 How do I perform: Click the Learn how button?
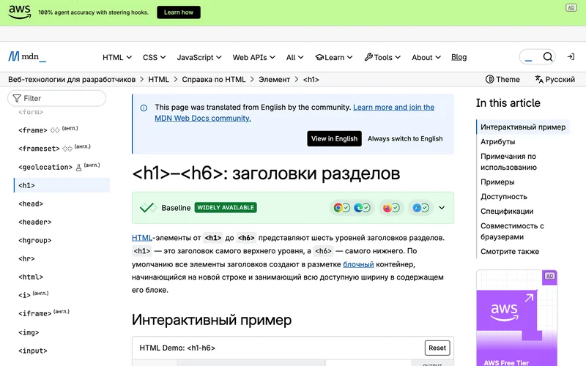coord(179,12)
